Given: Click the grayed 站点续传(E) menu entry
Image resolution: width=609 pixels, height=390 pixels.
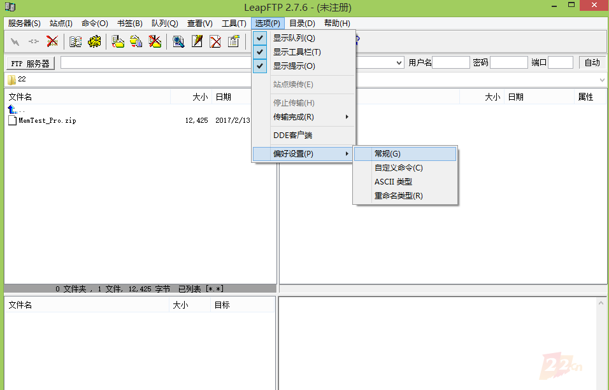Looking at the screenshot, I should tap(303, 84).
